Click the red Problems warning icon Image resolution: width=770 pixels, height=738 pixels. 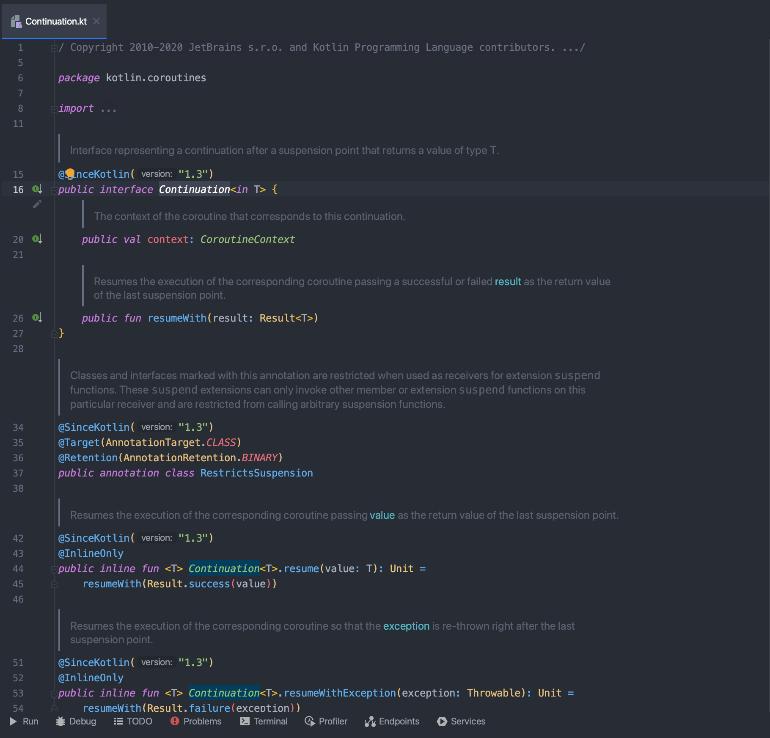point(175,721)
